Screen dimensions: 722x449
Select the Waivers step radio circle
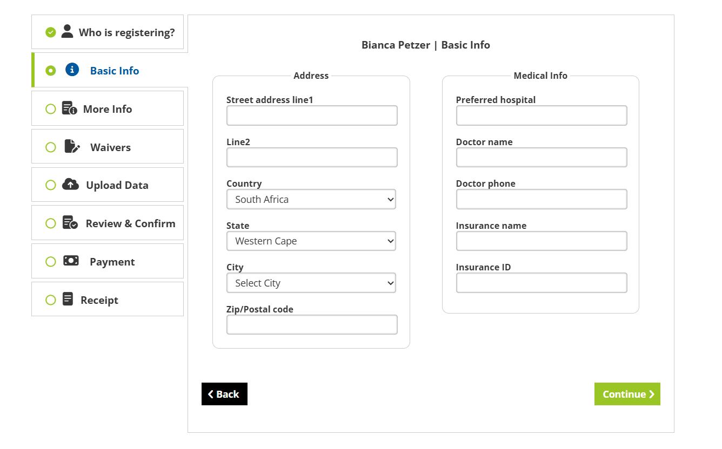[51, 147]
